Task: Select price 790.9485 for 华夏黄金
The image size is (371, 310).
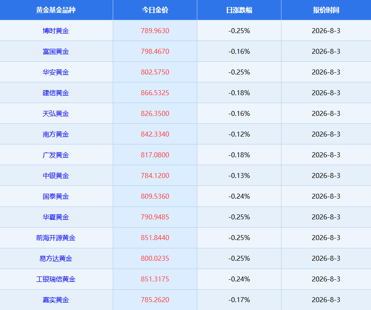Action: click(155, 217)
